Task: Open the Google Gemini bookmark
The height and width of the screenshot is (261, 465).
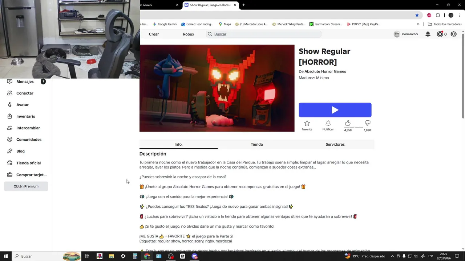Action: [x=165, y=24]
